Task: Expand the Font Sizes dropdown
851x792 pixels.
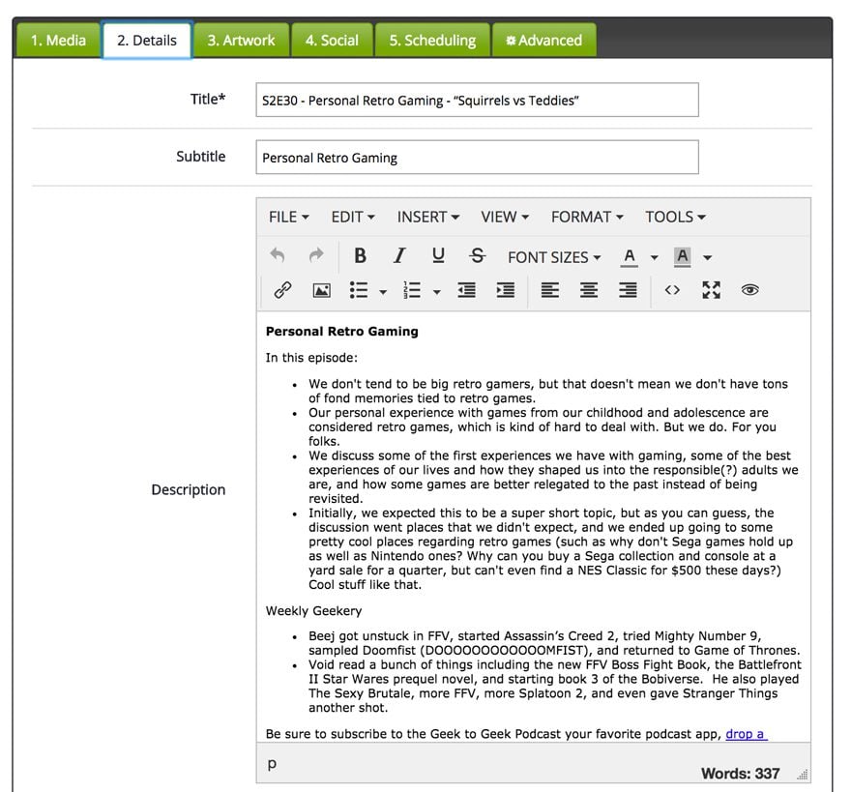Action: 554,257
